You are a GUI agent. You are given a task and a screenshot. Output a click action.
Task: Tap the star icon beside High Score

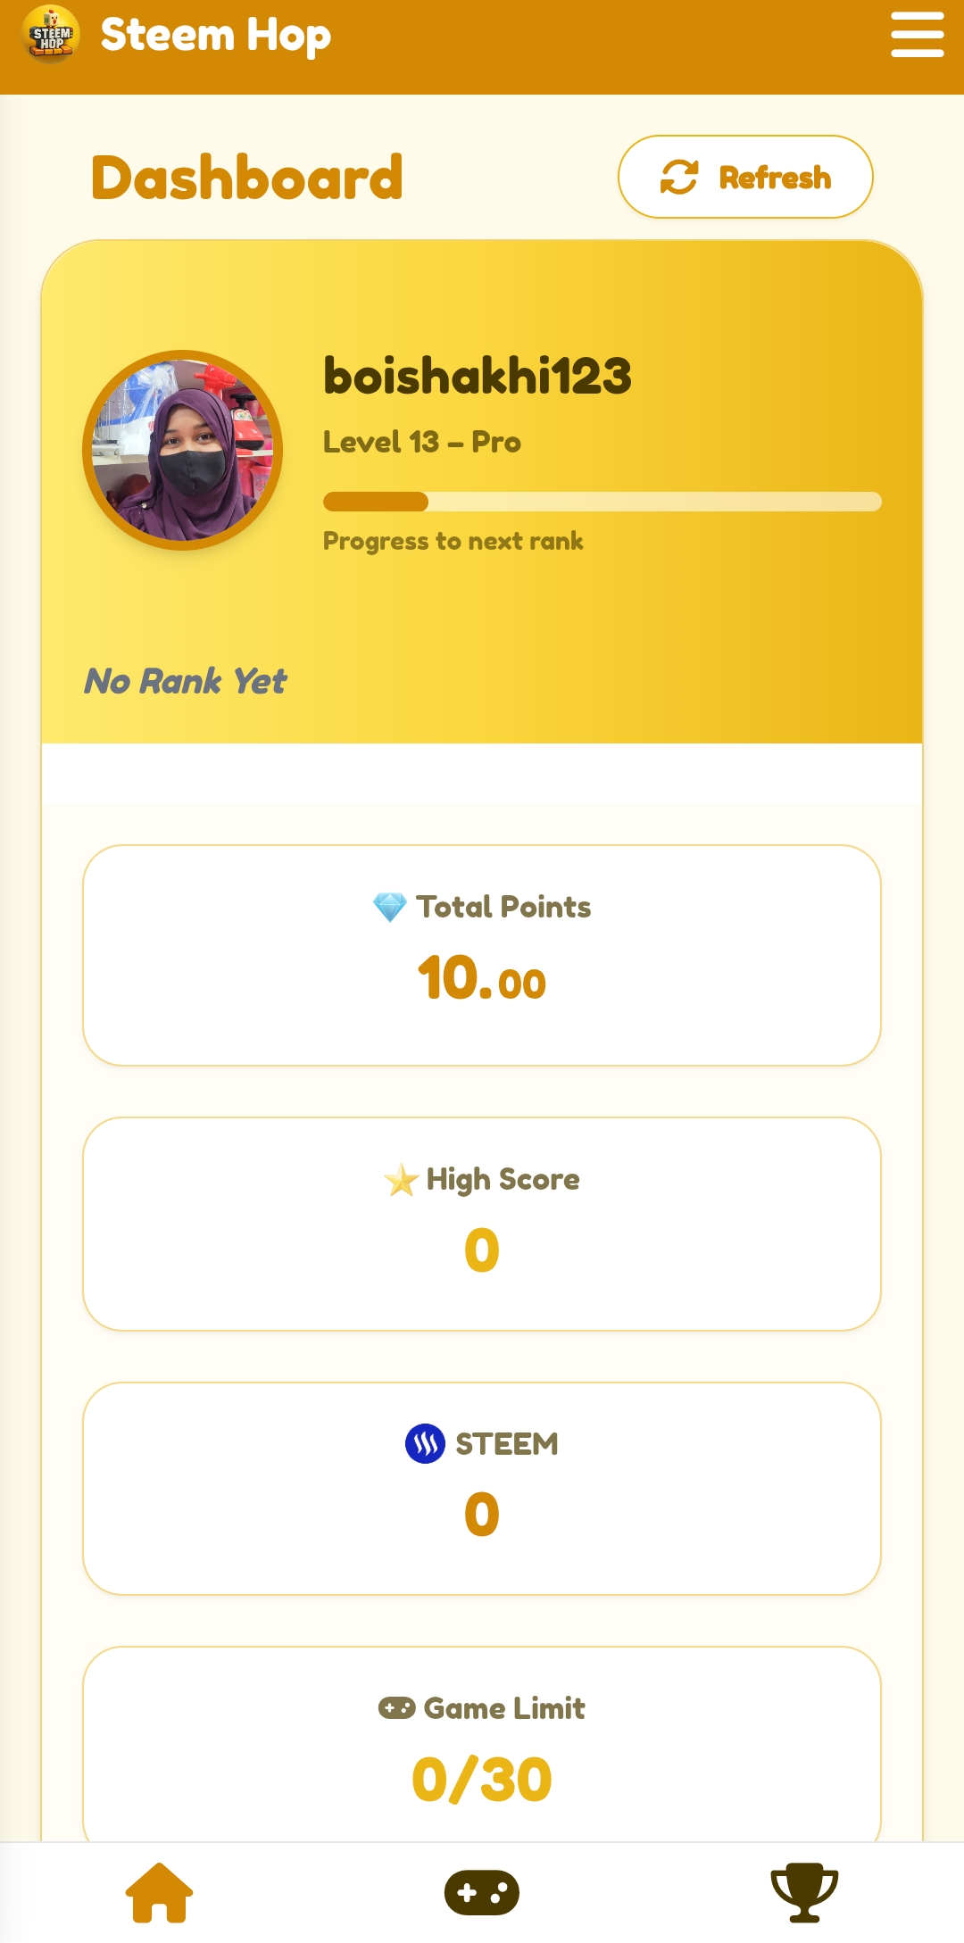[x=401, y=1180]
